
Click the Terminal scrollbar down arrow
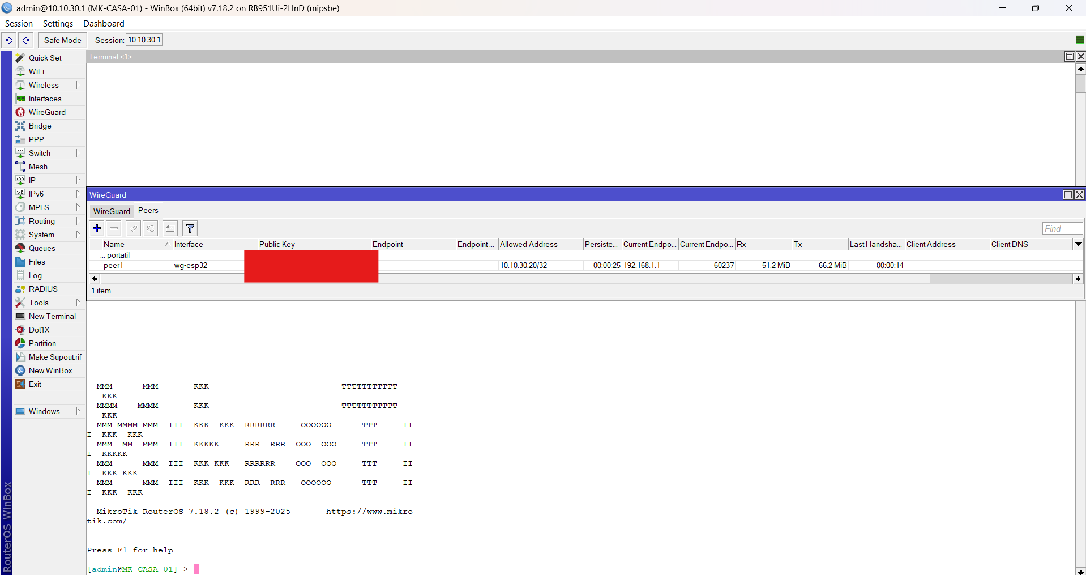point(1080,571)
